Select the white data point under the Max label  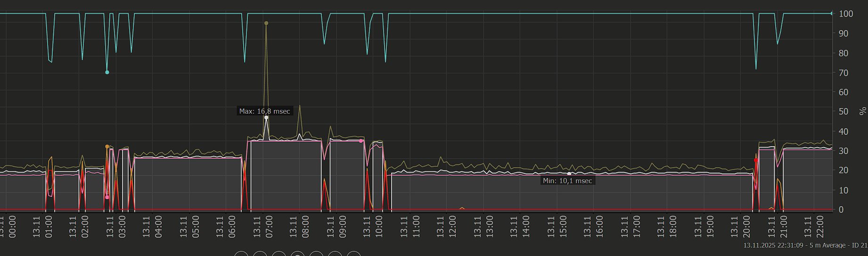[266, 118]
